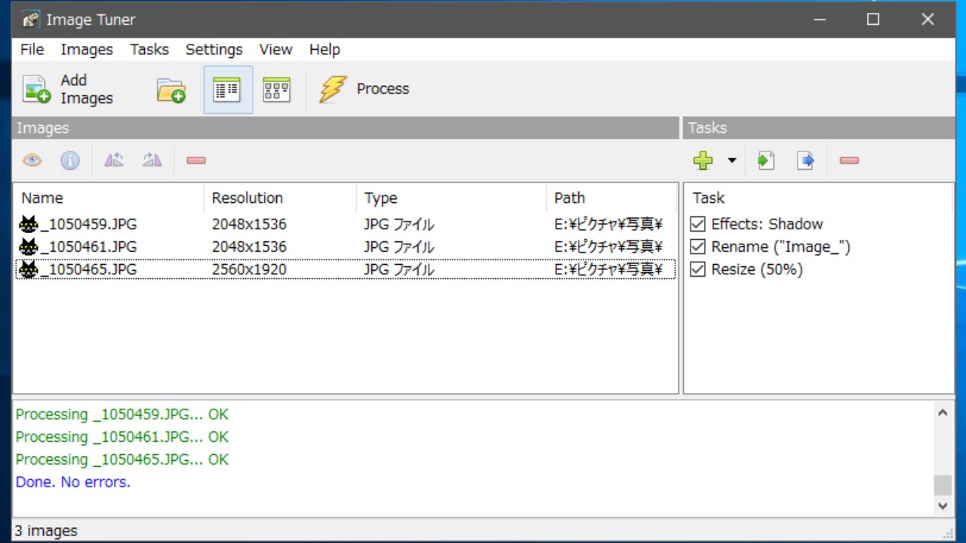Click the cat icon beside _1050459.JPG
Image resolution: width=966 pixels, height=543 pixels.
(29, 224)
